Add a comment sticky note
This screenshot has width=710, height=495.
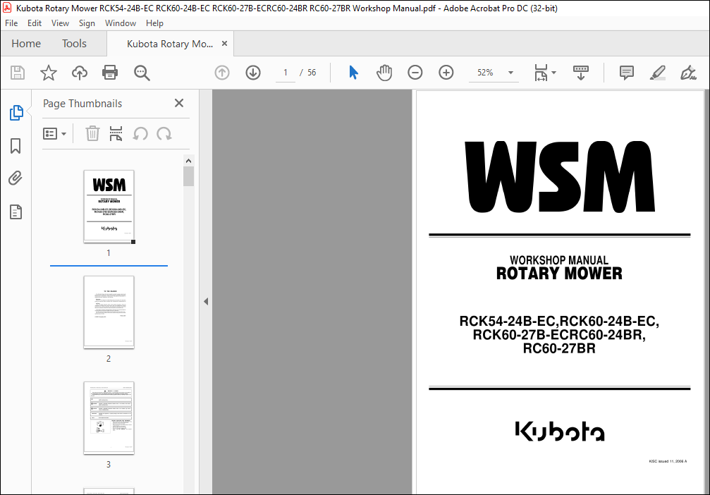627,73
